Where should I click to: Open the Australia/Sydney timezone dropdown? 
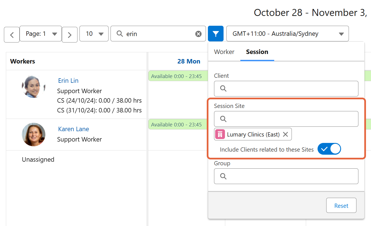point(287,34)
